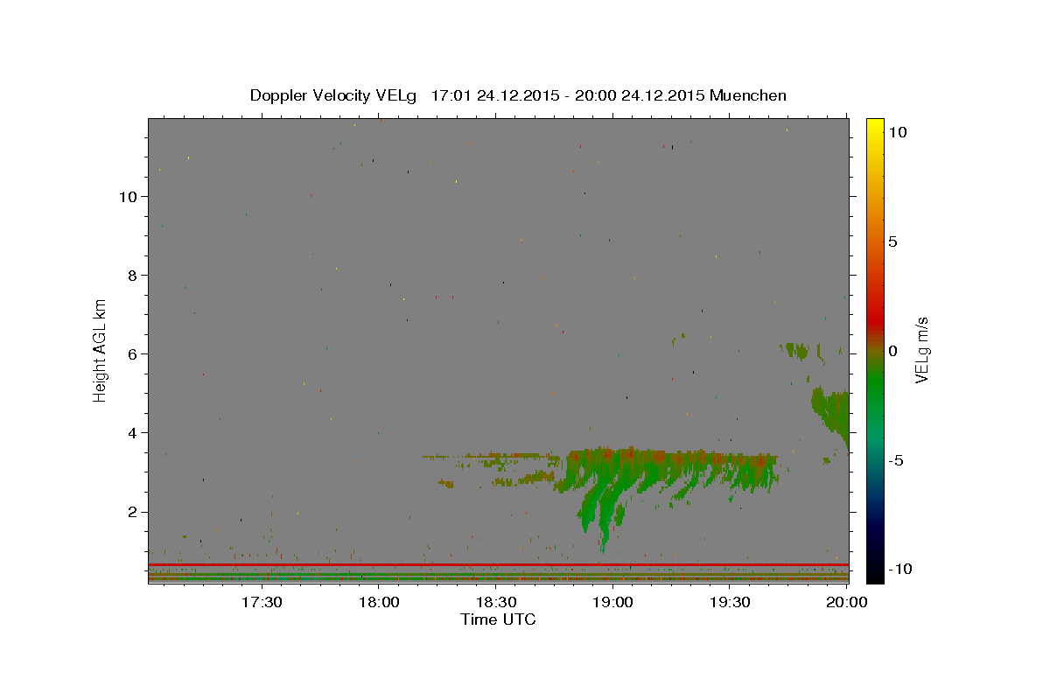Click the 'Muenchen' station name in the title
The height and width of the screenshot is (700, 1050).
748,95
